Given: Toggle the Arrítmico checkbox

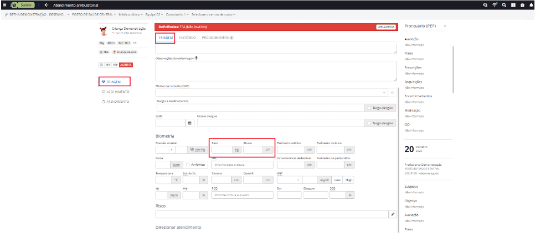Looking at the screenshot, I should pyautogui.click(x=188, y=165).
